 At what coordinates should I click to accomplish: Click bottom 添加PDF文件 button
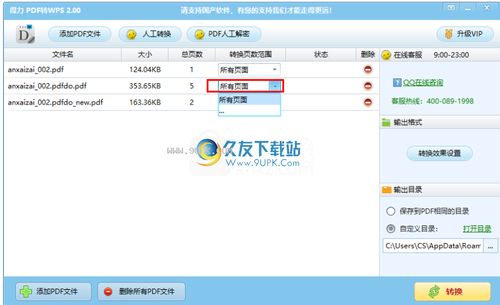54,291
